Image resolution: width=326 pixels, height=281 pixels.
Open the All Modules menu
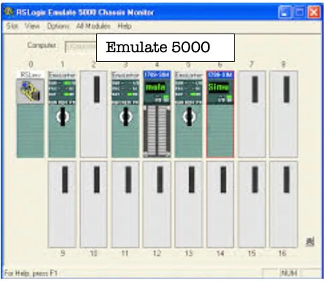93,26
